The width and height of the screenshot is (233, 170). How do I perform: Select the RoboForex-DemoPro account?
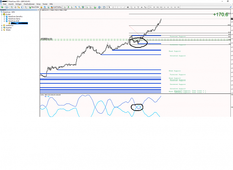[15, 17]
